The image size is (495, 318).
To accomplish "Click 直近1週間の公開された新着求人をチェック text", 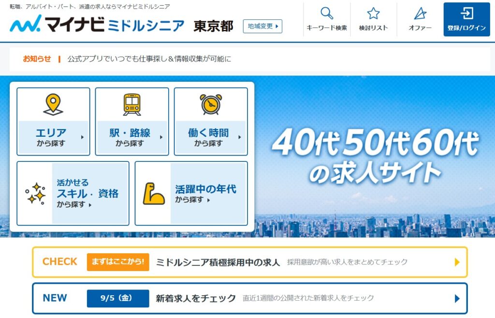I will pyautogui.click(x=308, y=298).
